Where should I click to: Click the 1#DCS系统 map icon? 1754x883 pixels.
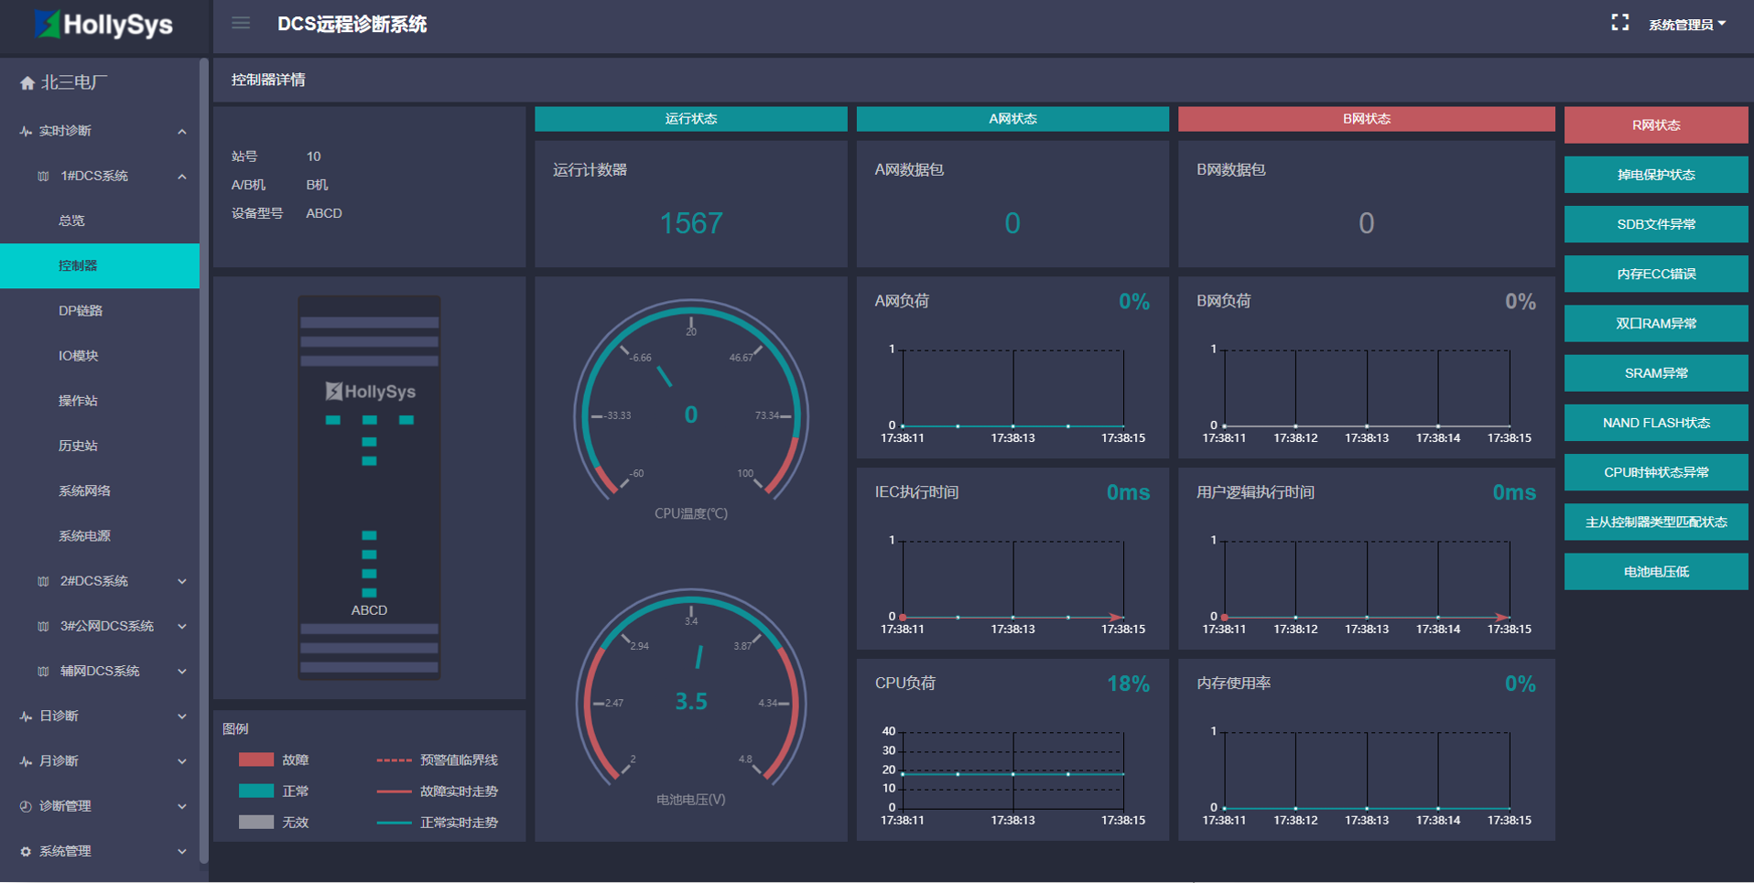(43, 176)
